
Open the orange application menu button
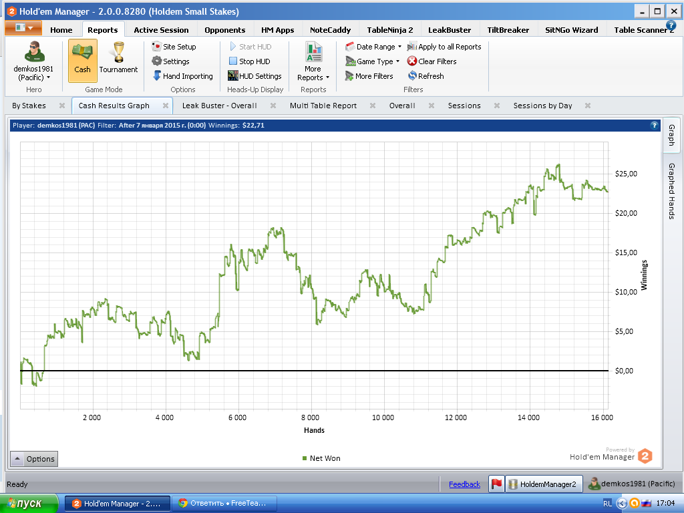point(23,28)
